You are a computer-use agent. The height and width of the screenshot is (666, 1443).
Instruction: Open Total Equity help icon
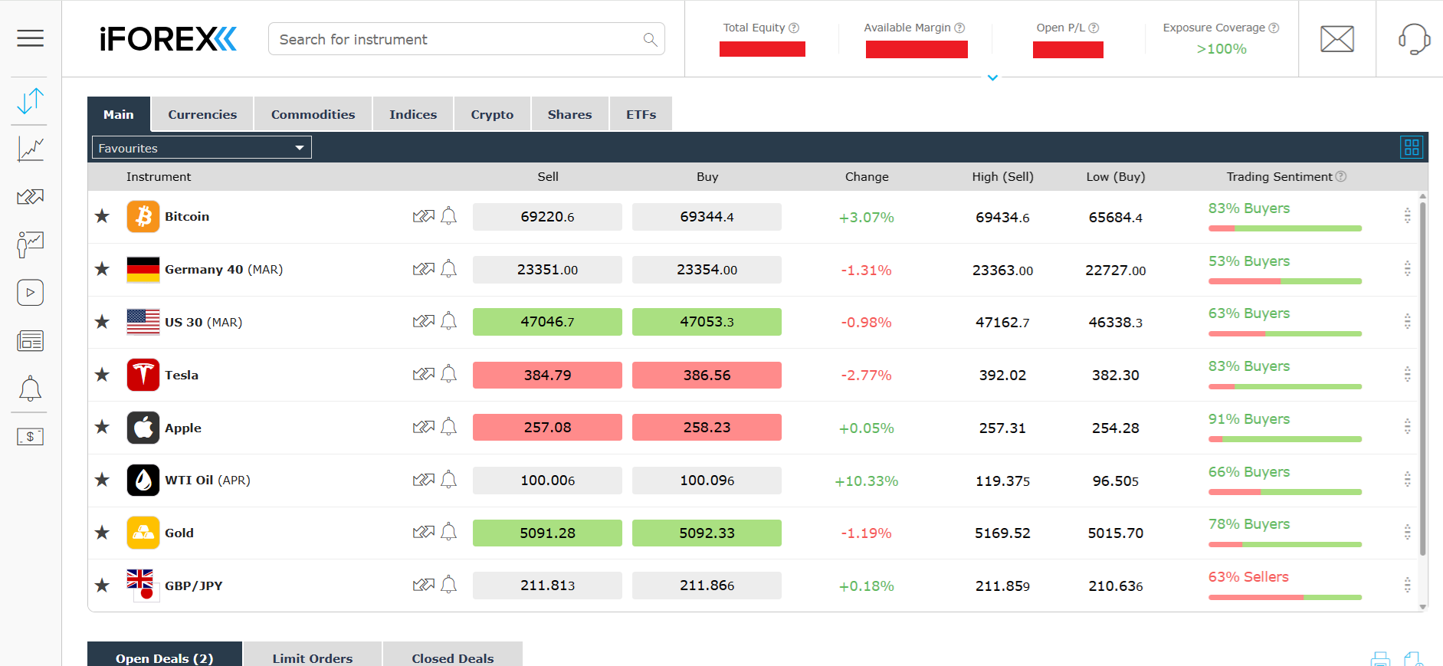(794, 28)
